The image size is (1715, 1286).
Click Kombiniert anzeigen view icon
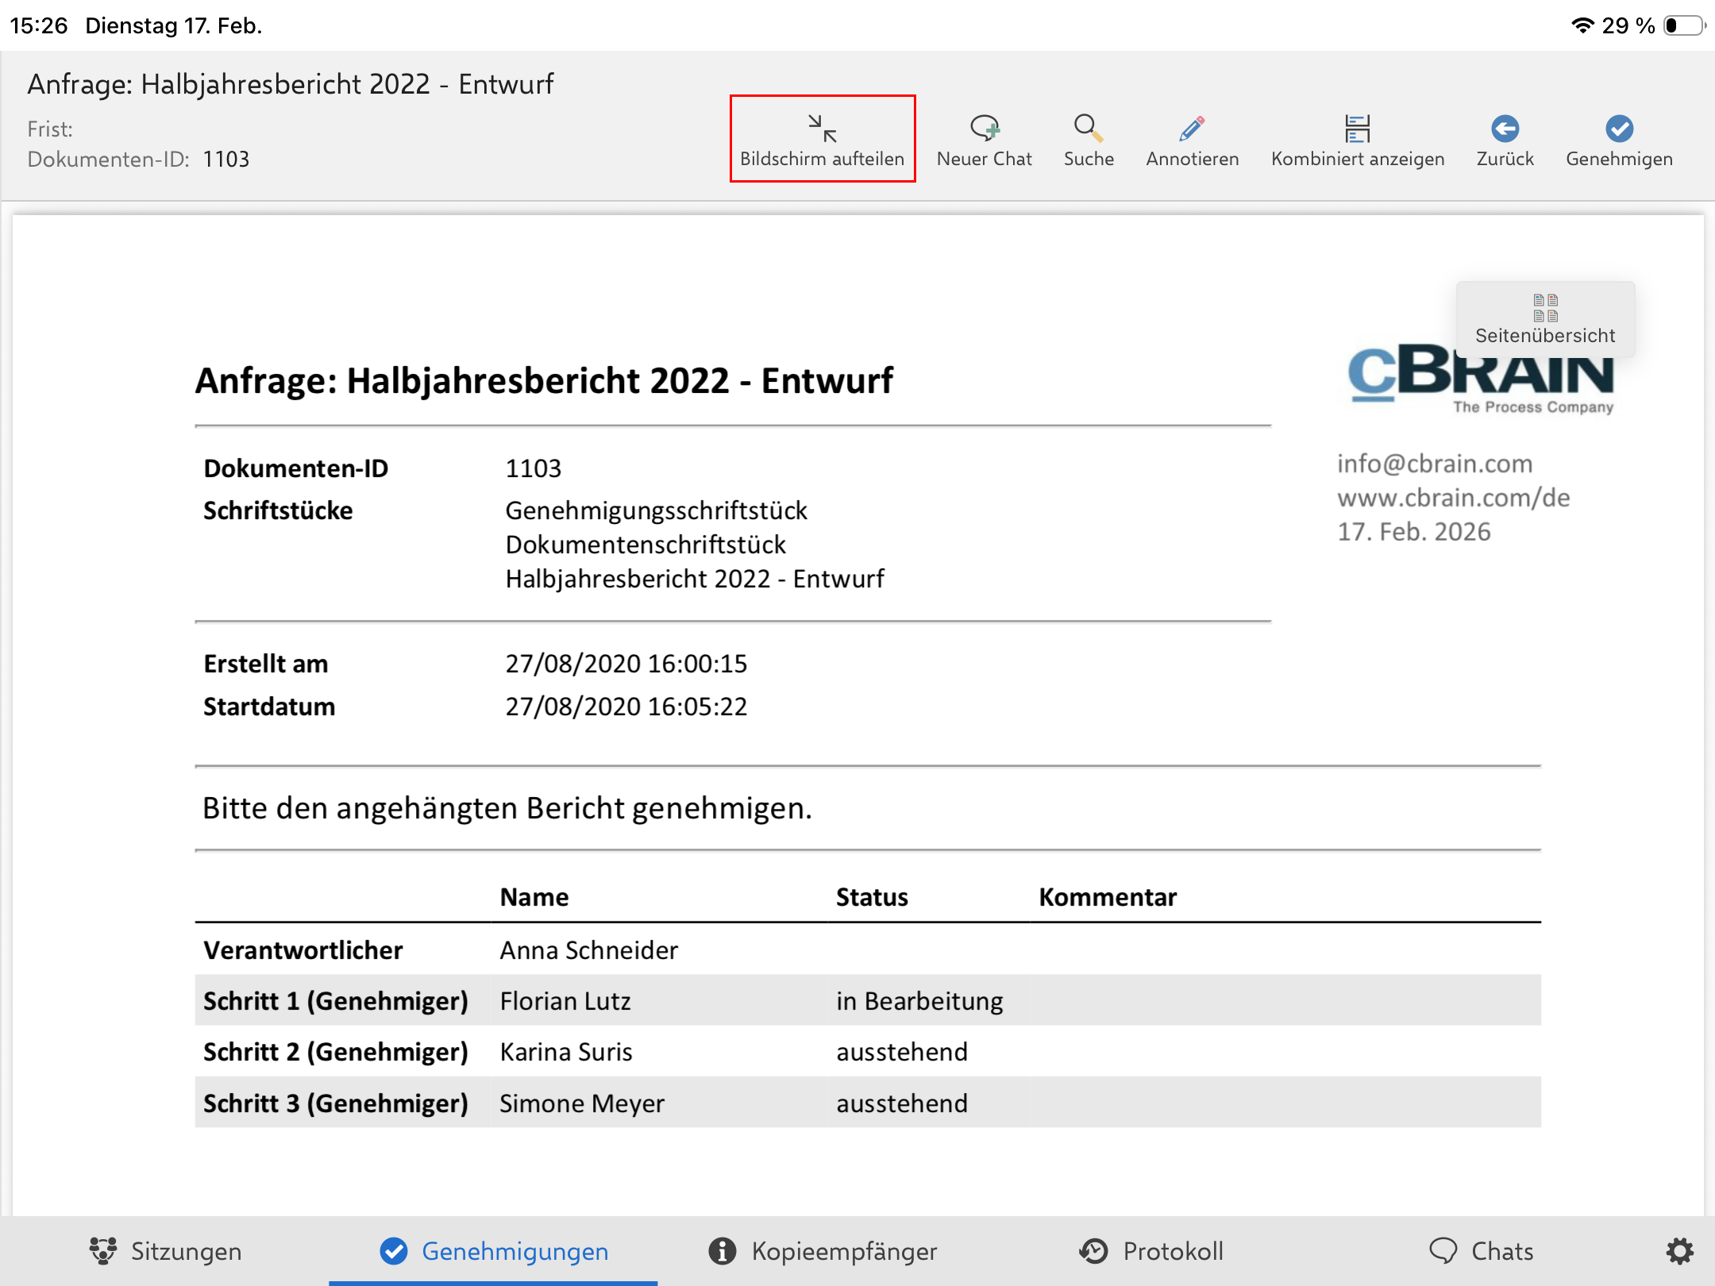(1357, 129)
